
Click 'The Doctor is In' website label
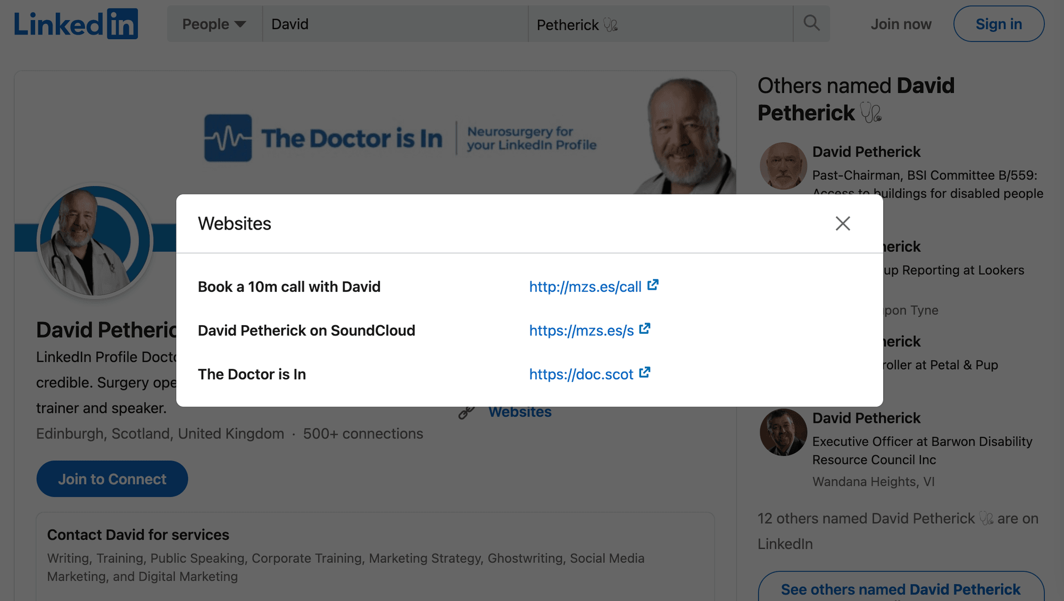(252, 375)
